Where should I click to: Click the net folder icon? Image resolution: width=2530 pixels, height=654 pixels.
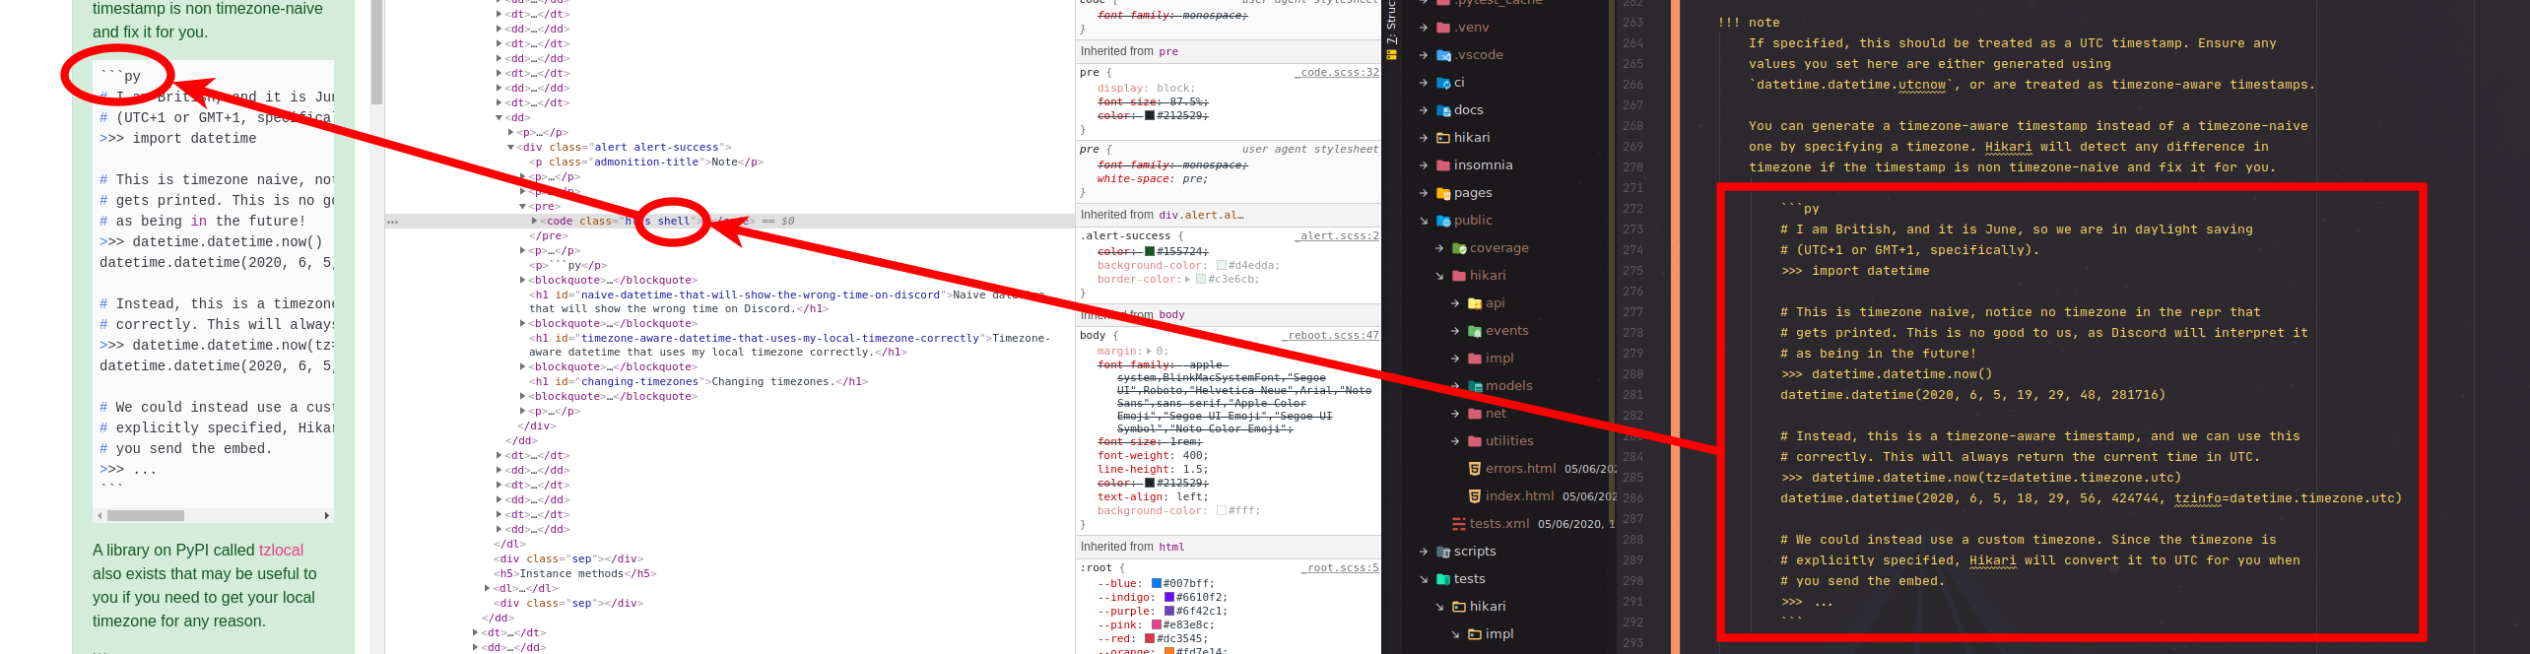(x=1475, y=414)
